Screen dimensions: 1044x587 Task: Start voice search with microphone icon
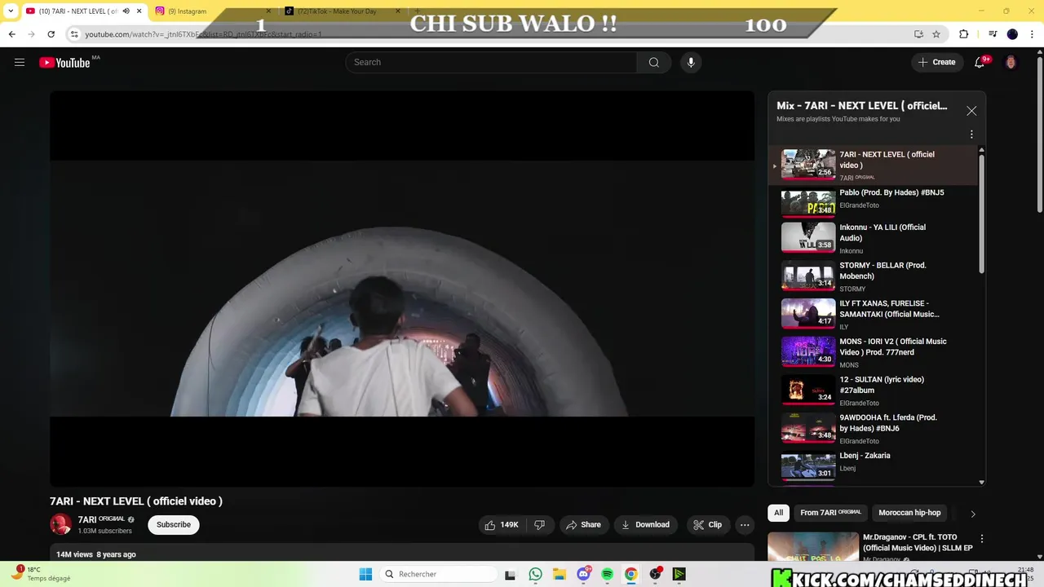(x=691, y=63)
